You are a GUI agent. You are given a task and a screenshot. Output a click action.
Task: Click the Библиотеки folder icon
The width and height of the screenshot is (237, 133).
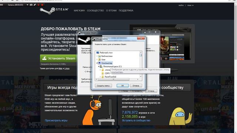[100, 56]
